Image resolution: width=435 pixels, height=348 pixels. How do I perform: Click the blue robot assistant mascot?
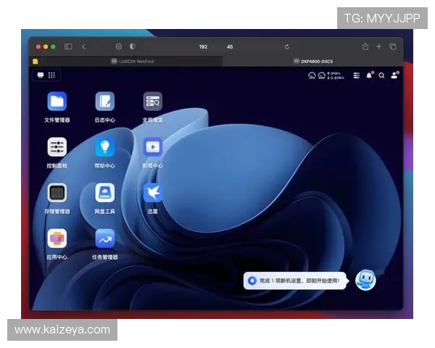tap(365, 280)
